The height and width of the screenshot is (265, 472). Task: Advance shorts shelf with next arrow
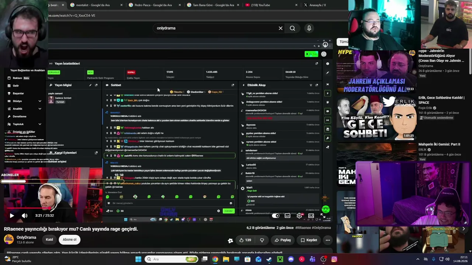point(464,229)
